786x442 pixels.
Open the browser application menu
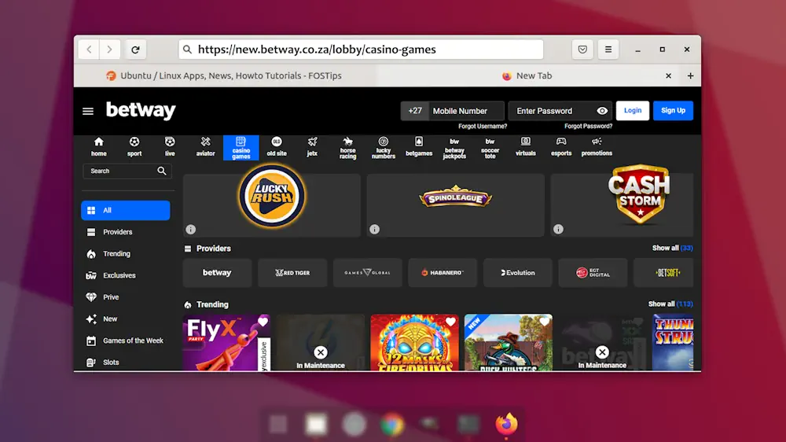608,50
